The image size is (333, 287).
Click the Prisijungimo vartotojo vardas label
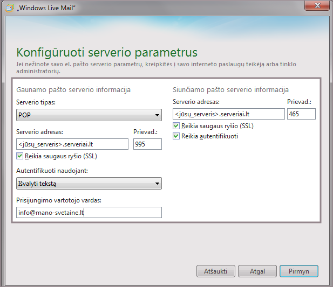pyautogui.click(x=59, y=201)
